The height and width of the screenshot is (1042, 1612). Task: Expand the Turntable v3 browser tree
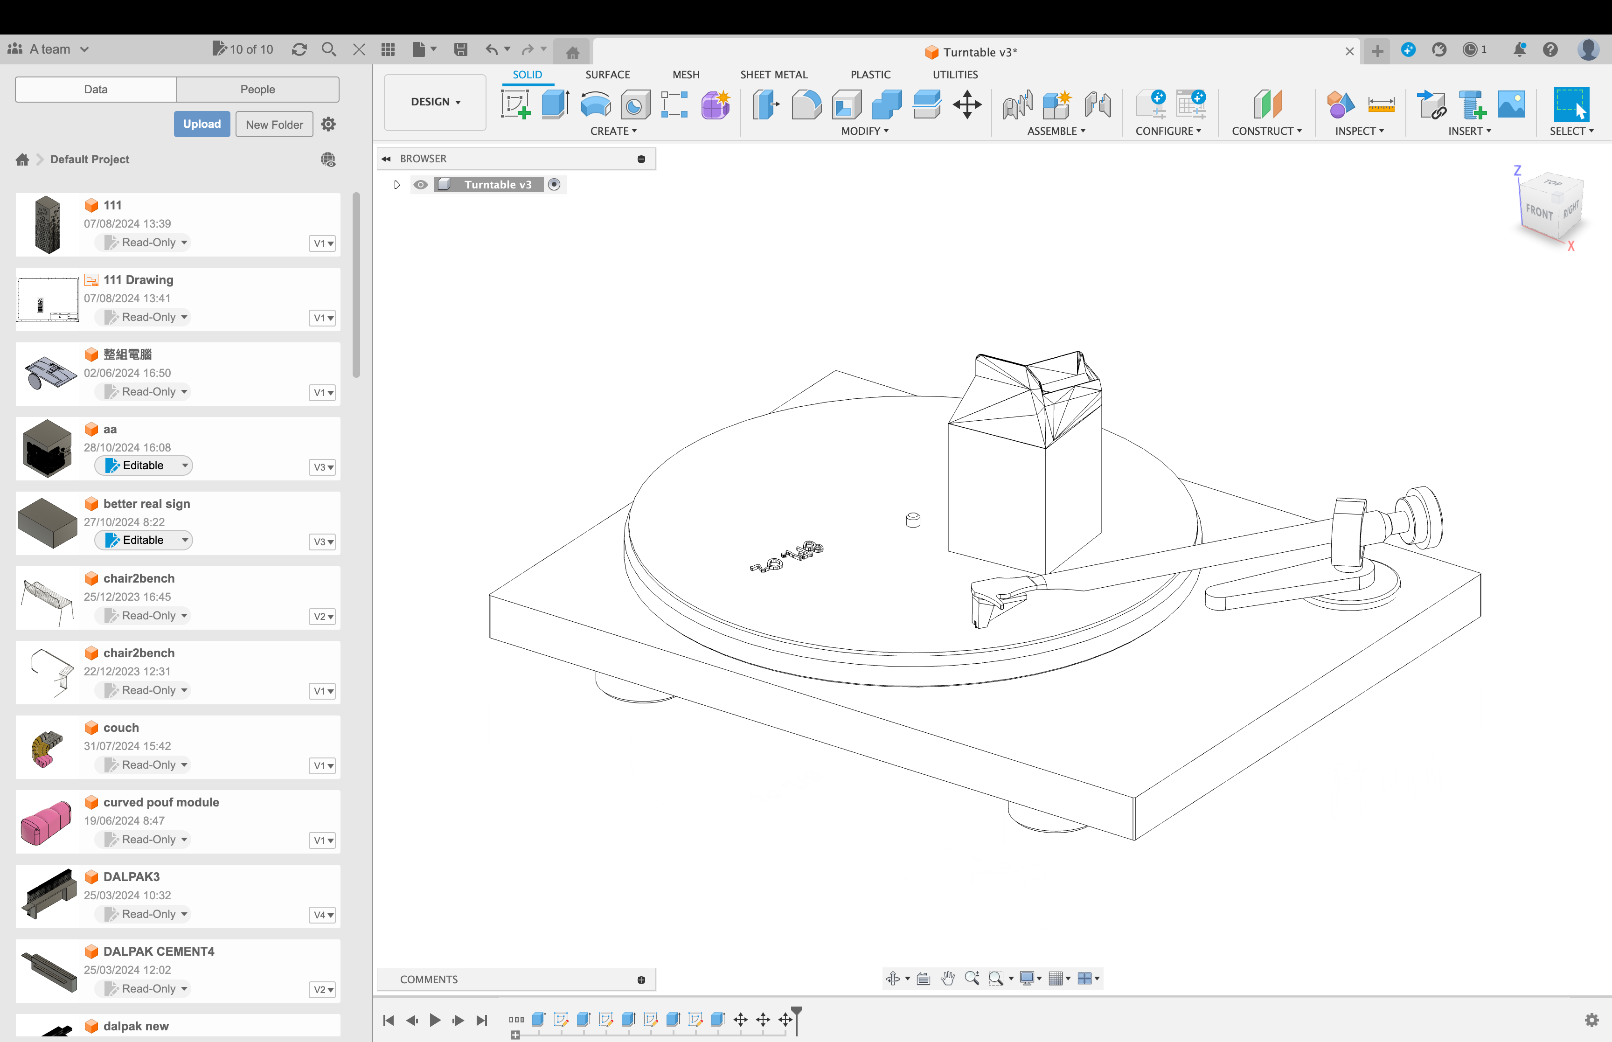[397, 185]
